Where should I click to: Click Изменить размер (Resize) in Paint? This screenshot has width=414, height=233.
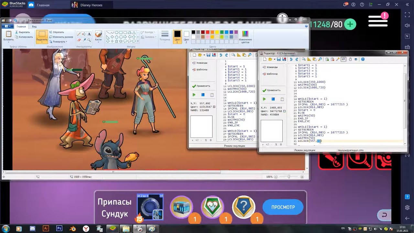coord(61,37)
